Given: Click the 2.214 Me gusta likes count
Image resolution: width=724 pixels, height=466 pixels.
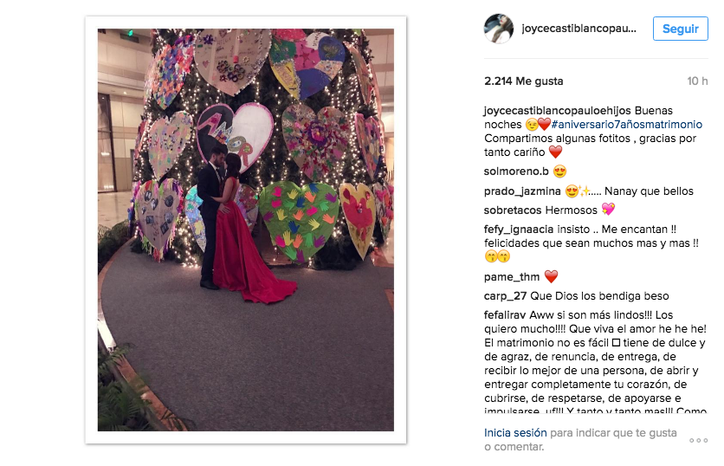Looking at the screenshot, I should pos(524,81).
